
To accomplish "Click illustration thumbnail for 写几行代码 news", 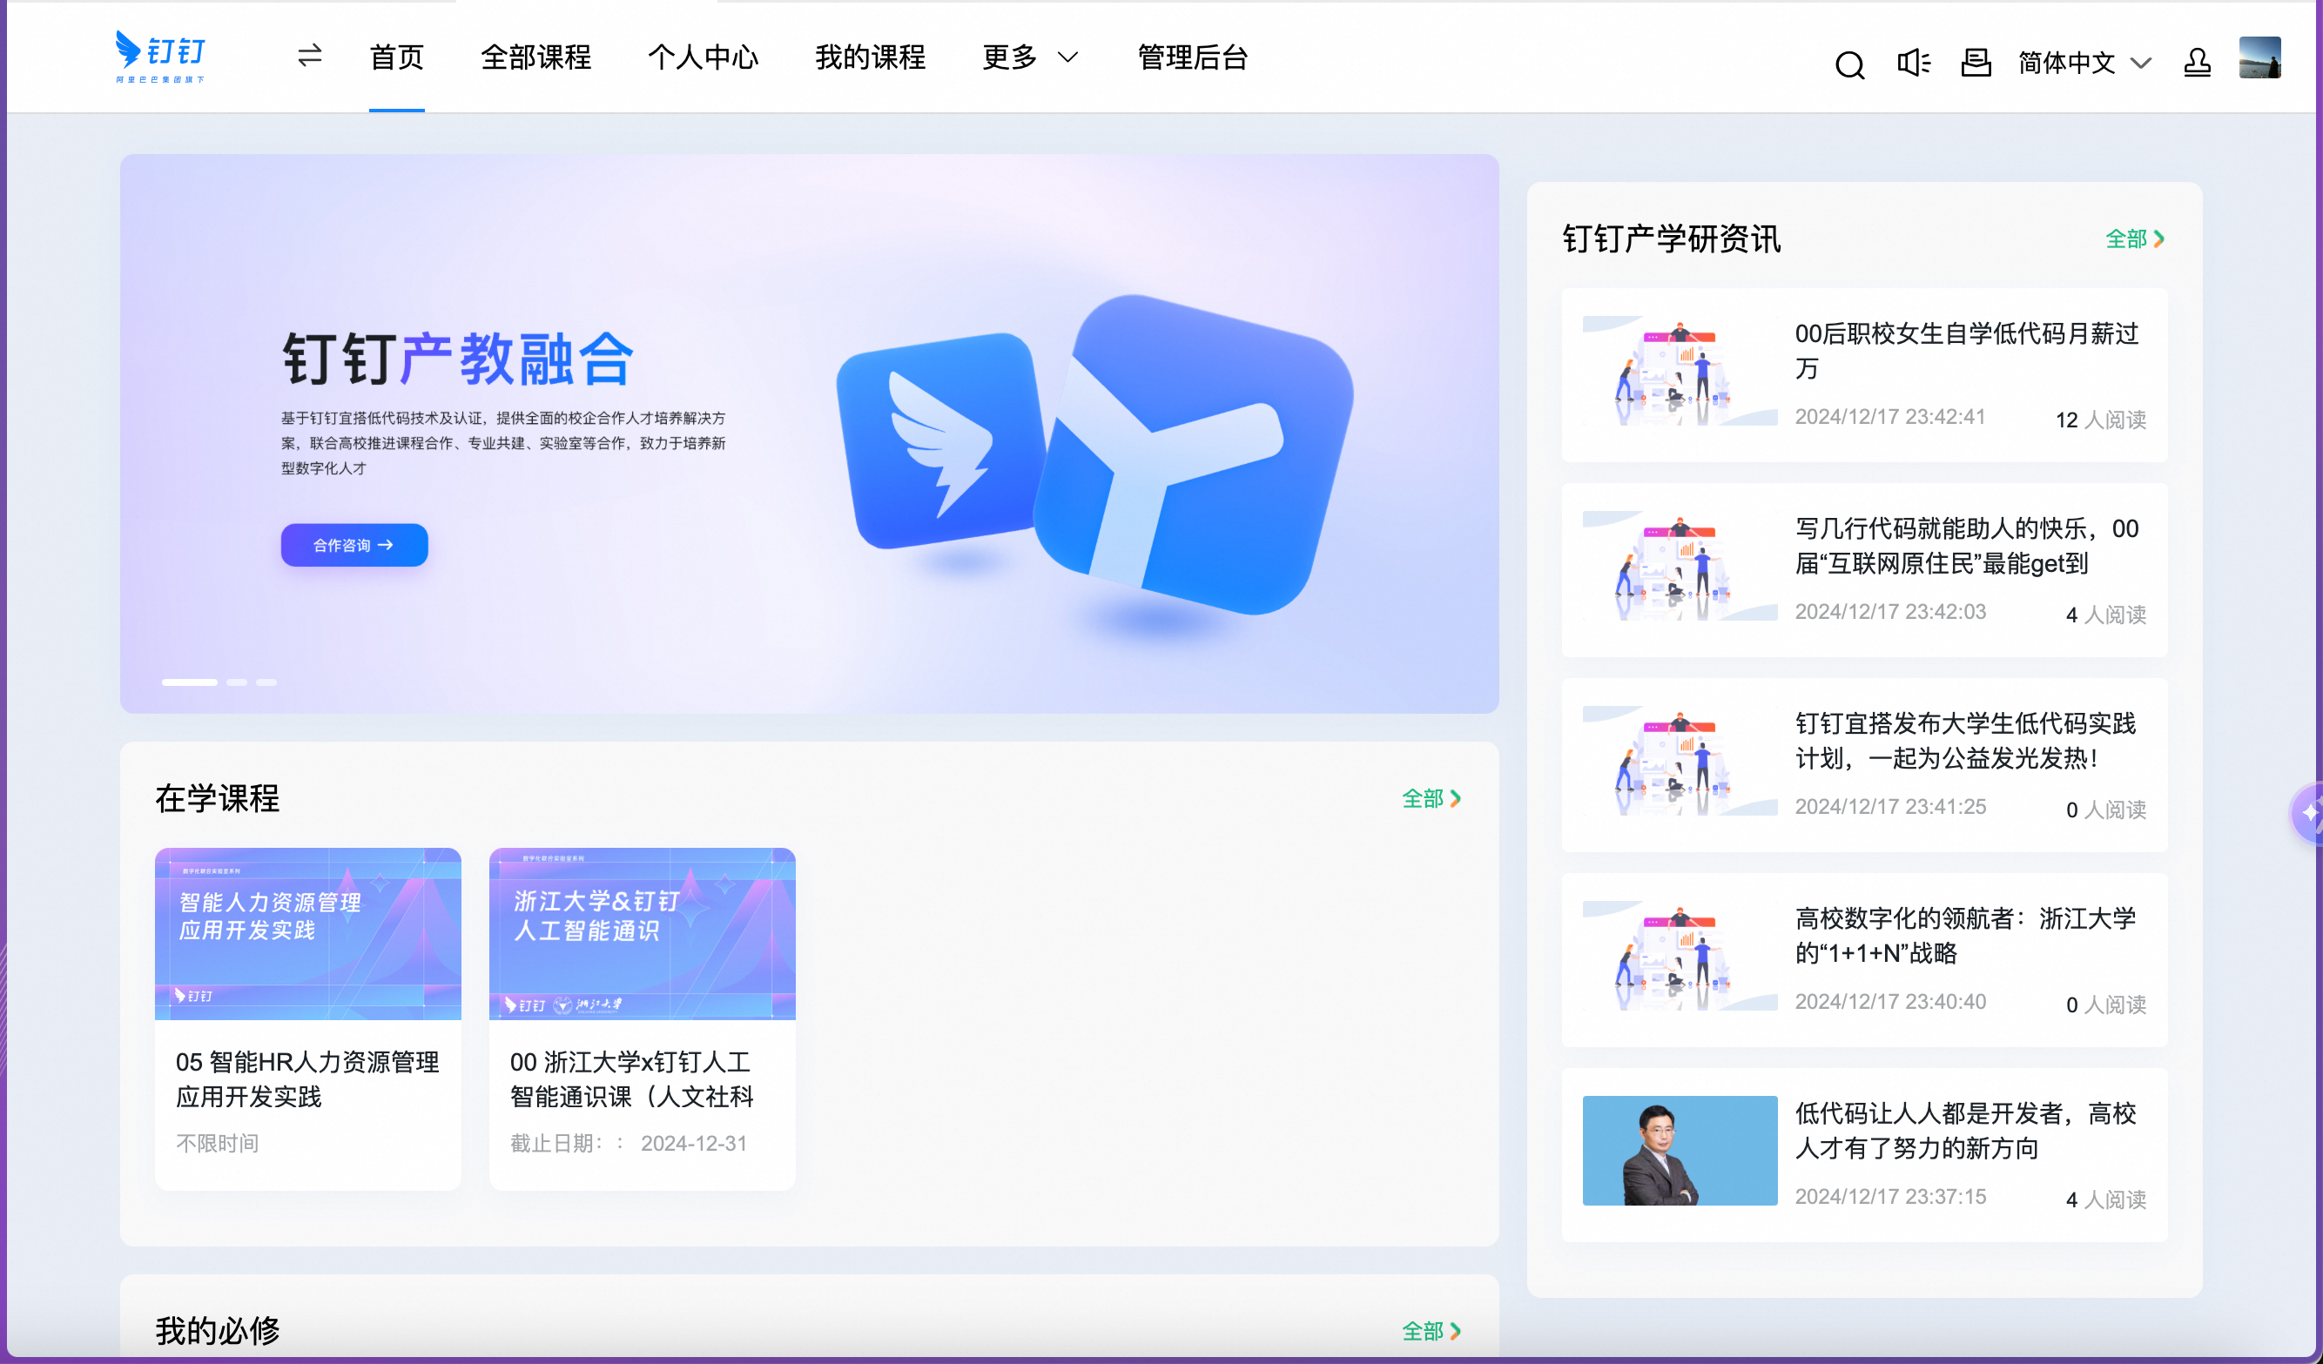I will (1680, 566).
